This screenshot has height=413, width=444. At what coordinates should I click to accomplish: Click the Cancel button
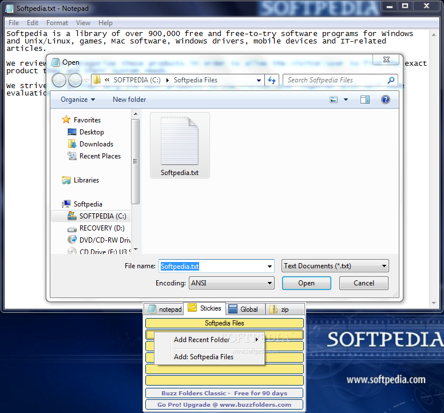(x=363, y=283)
